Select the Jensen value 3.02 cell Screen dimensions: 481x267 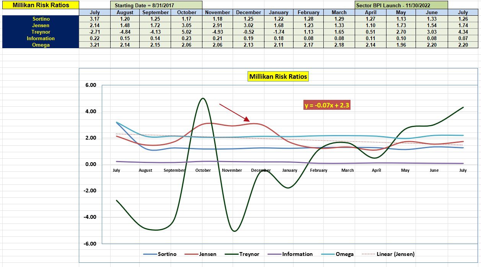tap(248, 25)
